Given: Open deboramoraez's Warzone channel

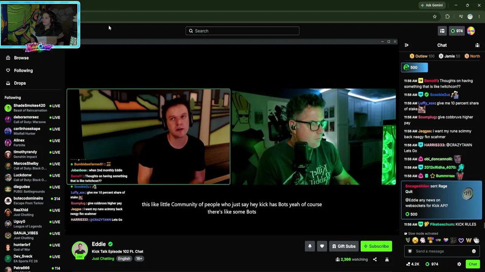Looking at the screenshot, I should [x=32, y=119].
